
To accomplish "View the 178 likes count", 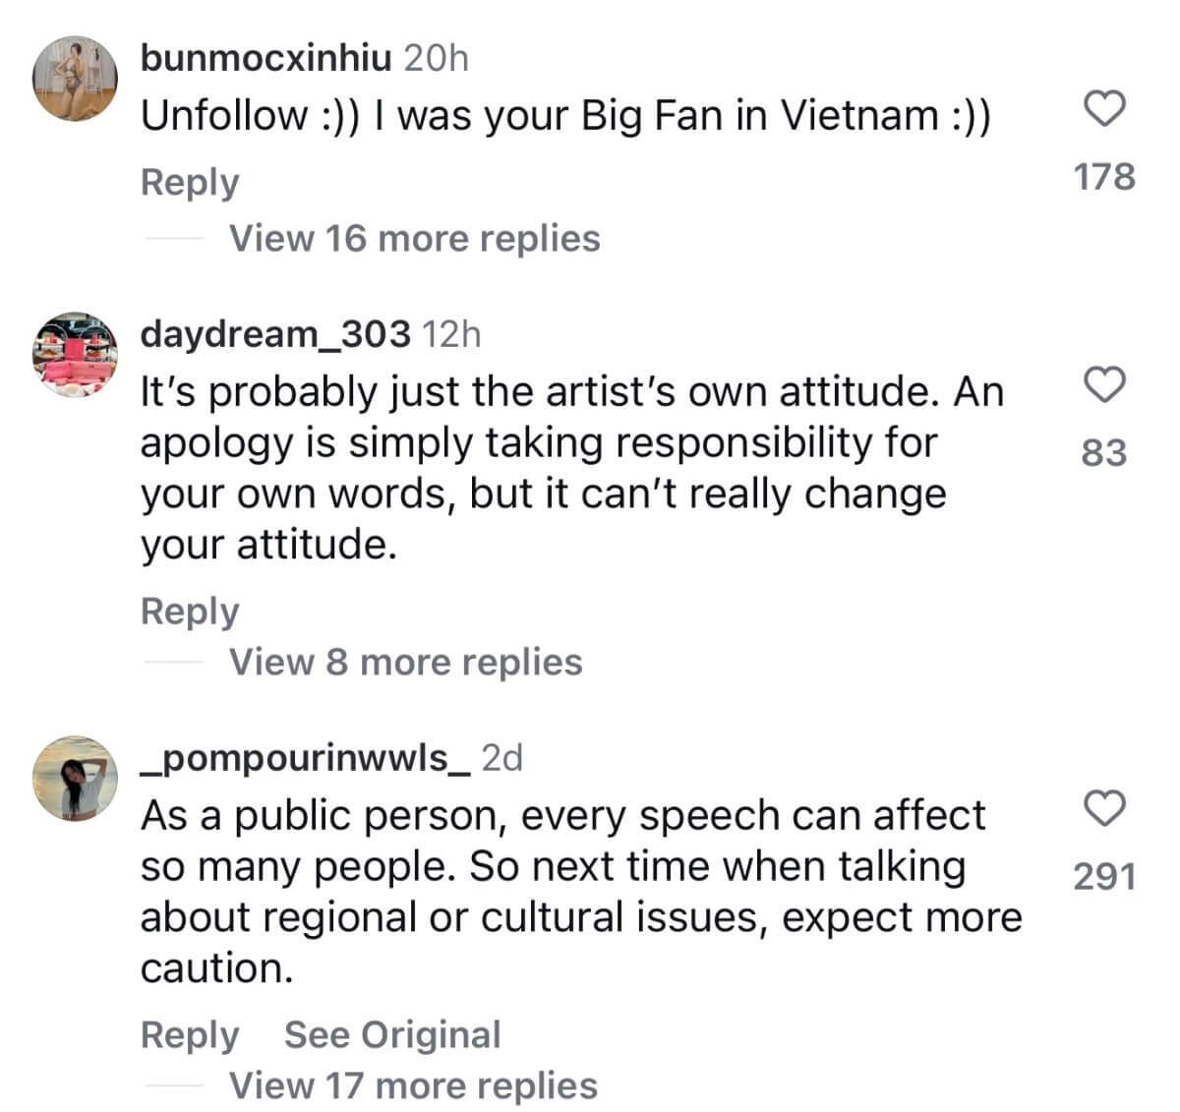I will pos(1104,177).
